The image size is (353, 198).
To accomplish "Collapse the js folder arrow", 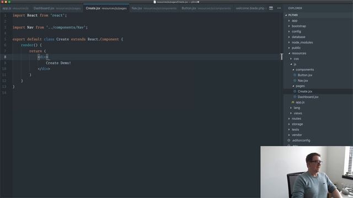I will [291, 64].
